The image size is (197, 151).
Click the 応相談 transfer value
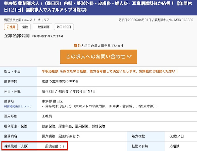click(x=174, y=146)
